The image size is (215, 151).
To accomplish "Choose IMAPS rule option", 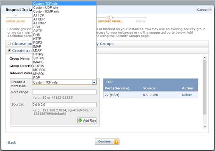I will click(x=64, y=62).
